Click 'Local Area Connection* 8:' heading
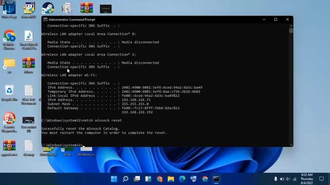 pos(110,34)
